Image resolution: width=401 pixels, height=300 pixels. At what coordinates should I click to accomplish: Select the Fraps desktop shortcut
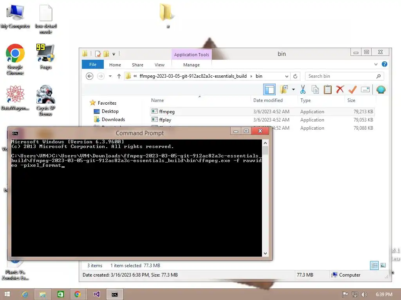pos(45,57)
